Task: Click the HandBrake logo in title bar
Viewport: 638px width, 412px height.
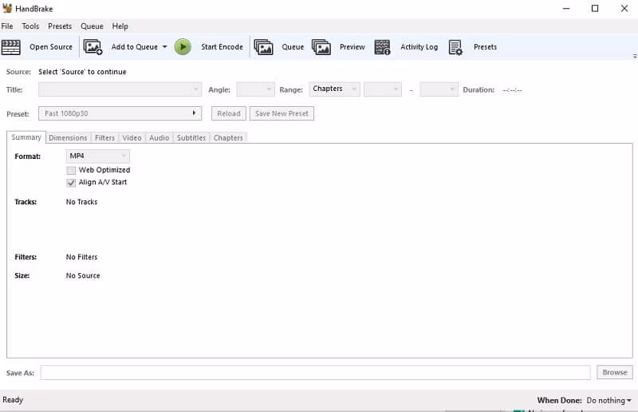Action: 7,8
